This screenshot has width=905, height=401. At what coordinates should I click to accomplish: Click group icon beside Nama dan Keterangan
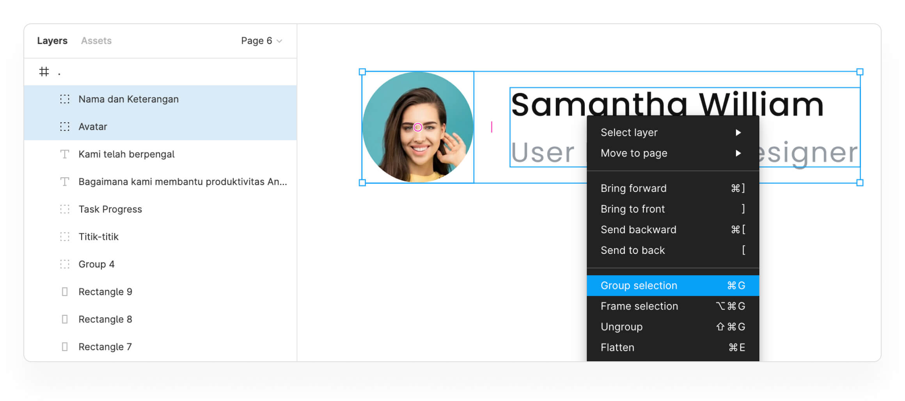(x=65, y=99)
